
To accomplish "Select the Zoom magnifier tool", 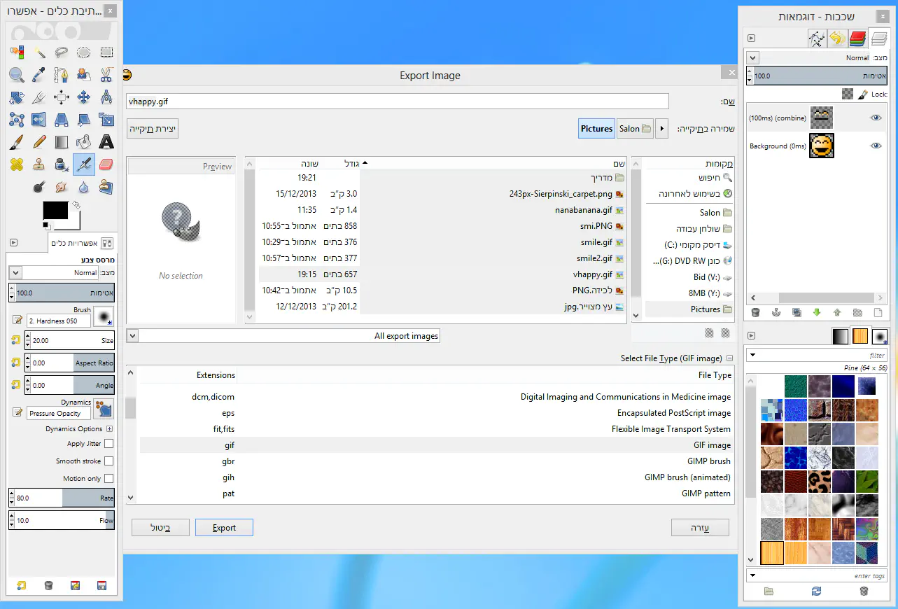I will (17, 74).
